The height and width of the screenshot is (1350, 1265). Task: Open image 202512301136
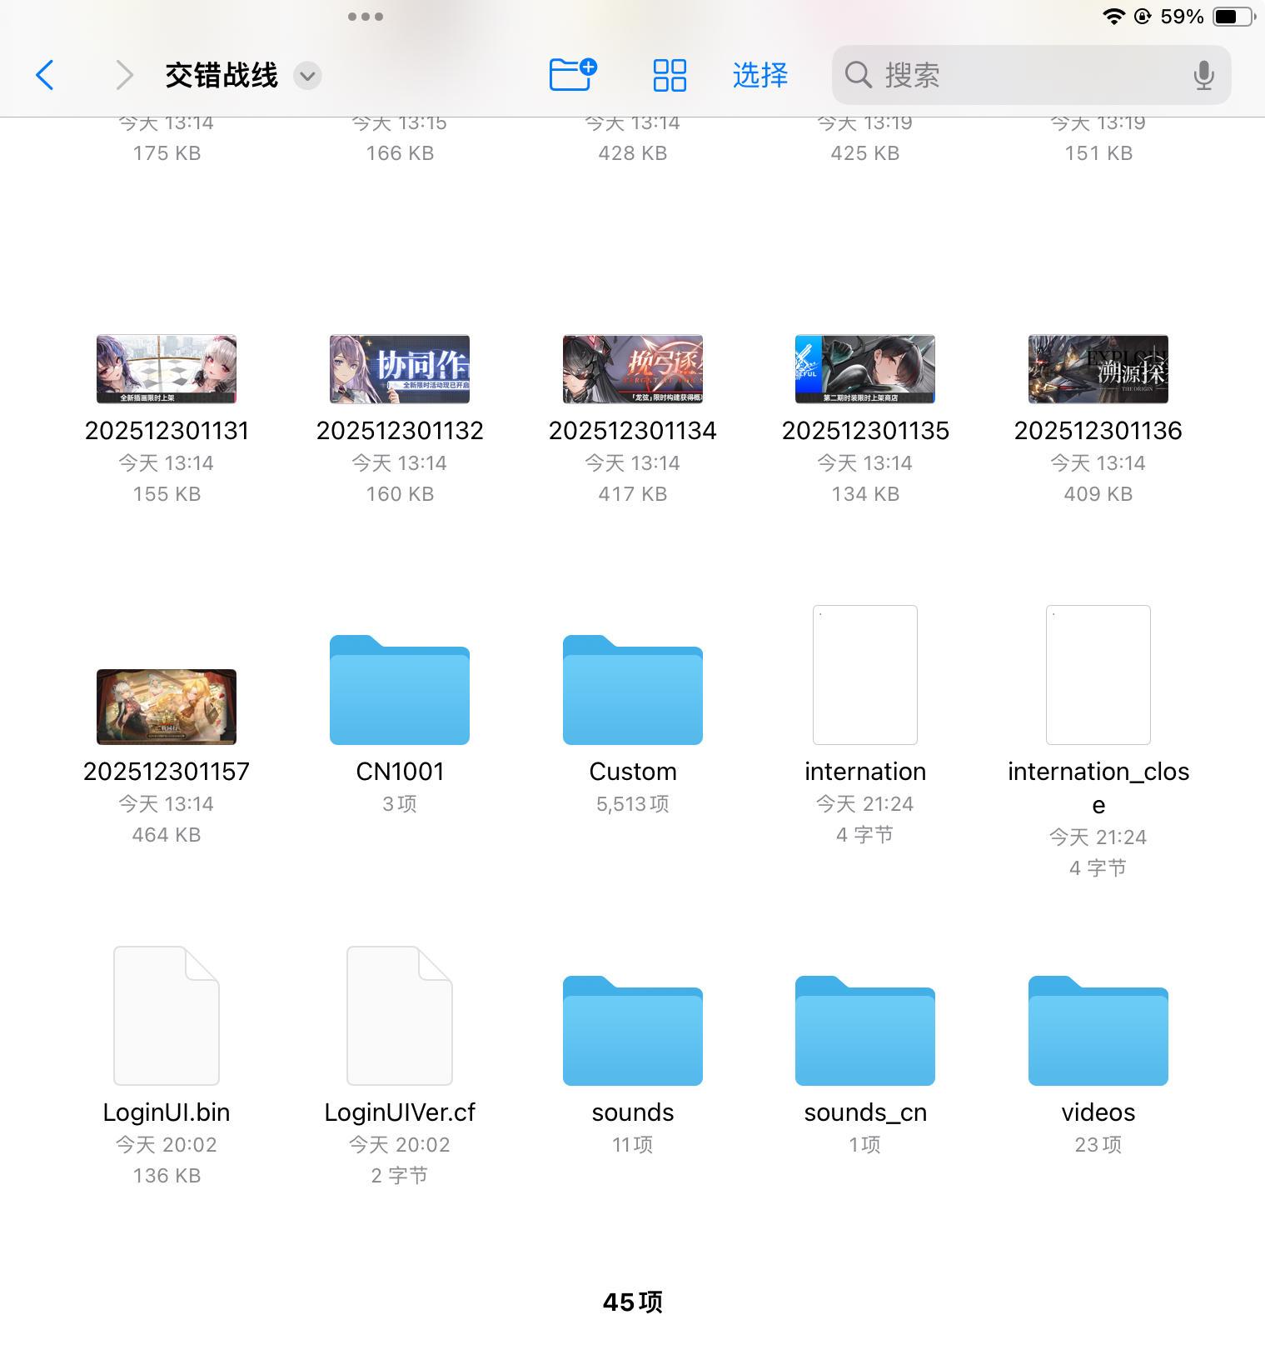tap(1098, 369)
